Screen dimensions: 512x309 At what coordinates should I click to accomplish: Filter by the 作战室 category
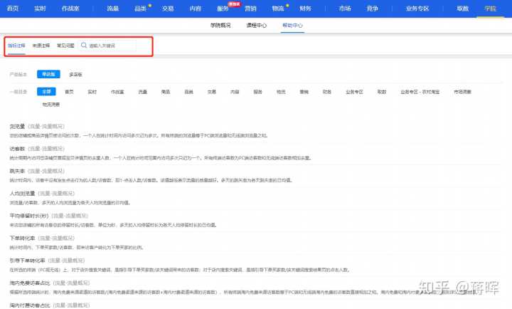tap(117, 92)
